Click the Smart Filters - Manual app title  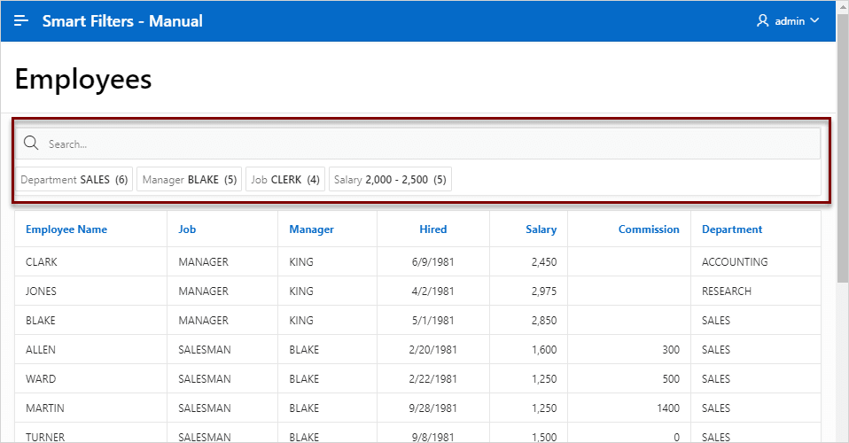pyautogui.click(x=122, y=20)
